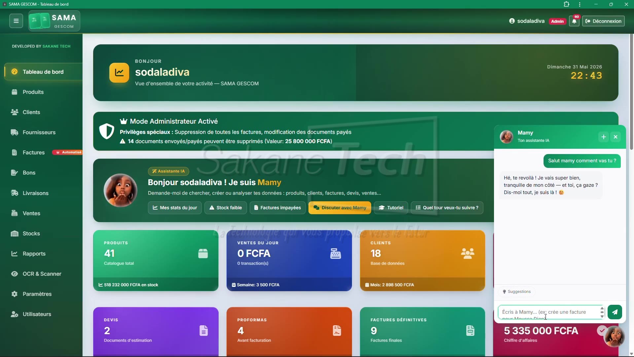634x357 pixels.
Task: Click the people icon on Clients card
Action: point(468,254)
